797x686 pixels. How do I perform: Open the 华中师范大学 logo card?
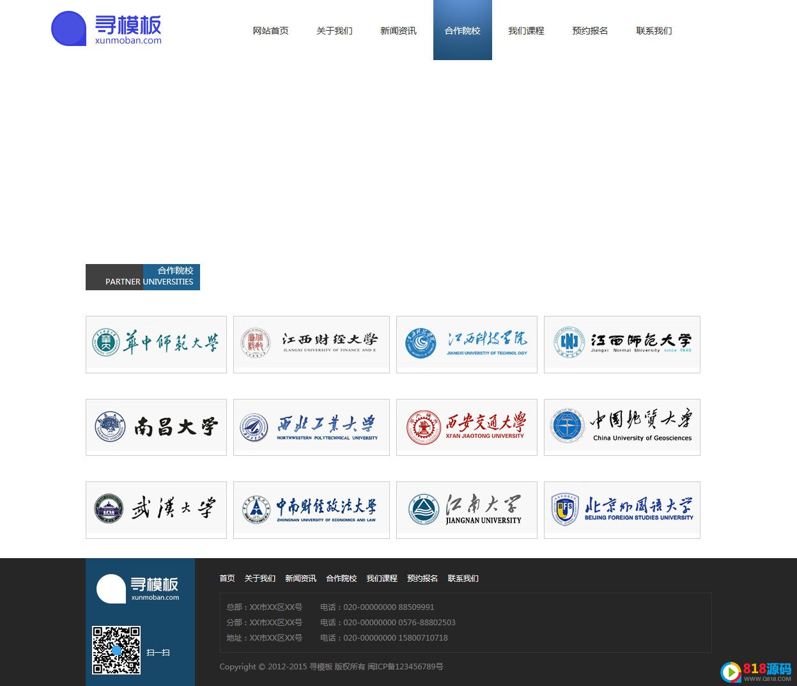(x=156, y=345)
